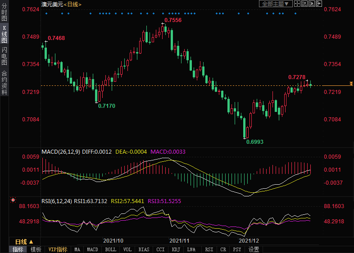Click the exit-arrow icon at top right
The width and height of the screenshot is (354, 253).
(x=318, y=4)
